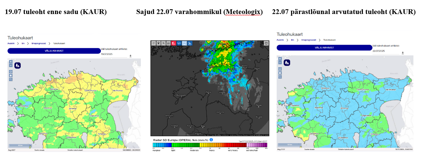
Task: Toggle the cloud precipitation layer on radar toolbar
Action: 179,43
